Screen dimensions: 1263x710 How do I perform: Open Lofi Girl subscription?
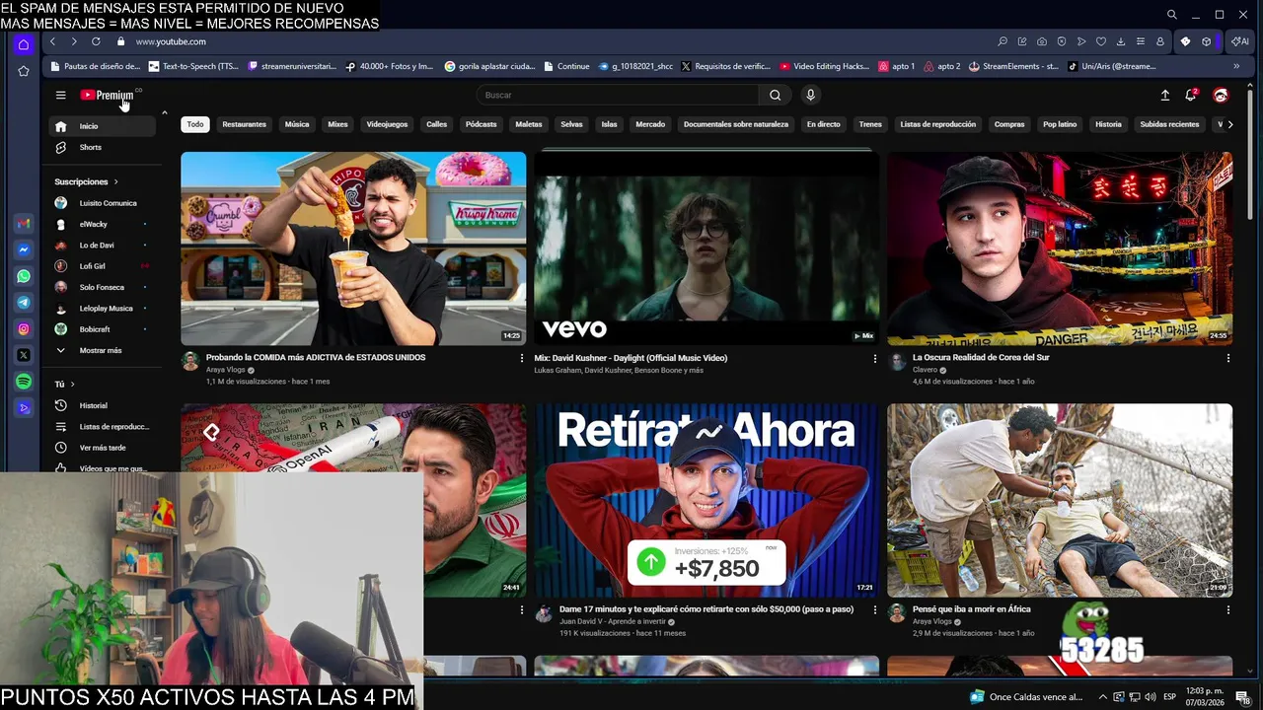tap(103, 266)
